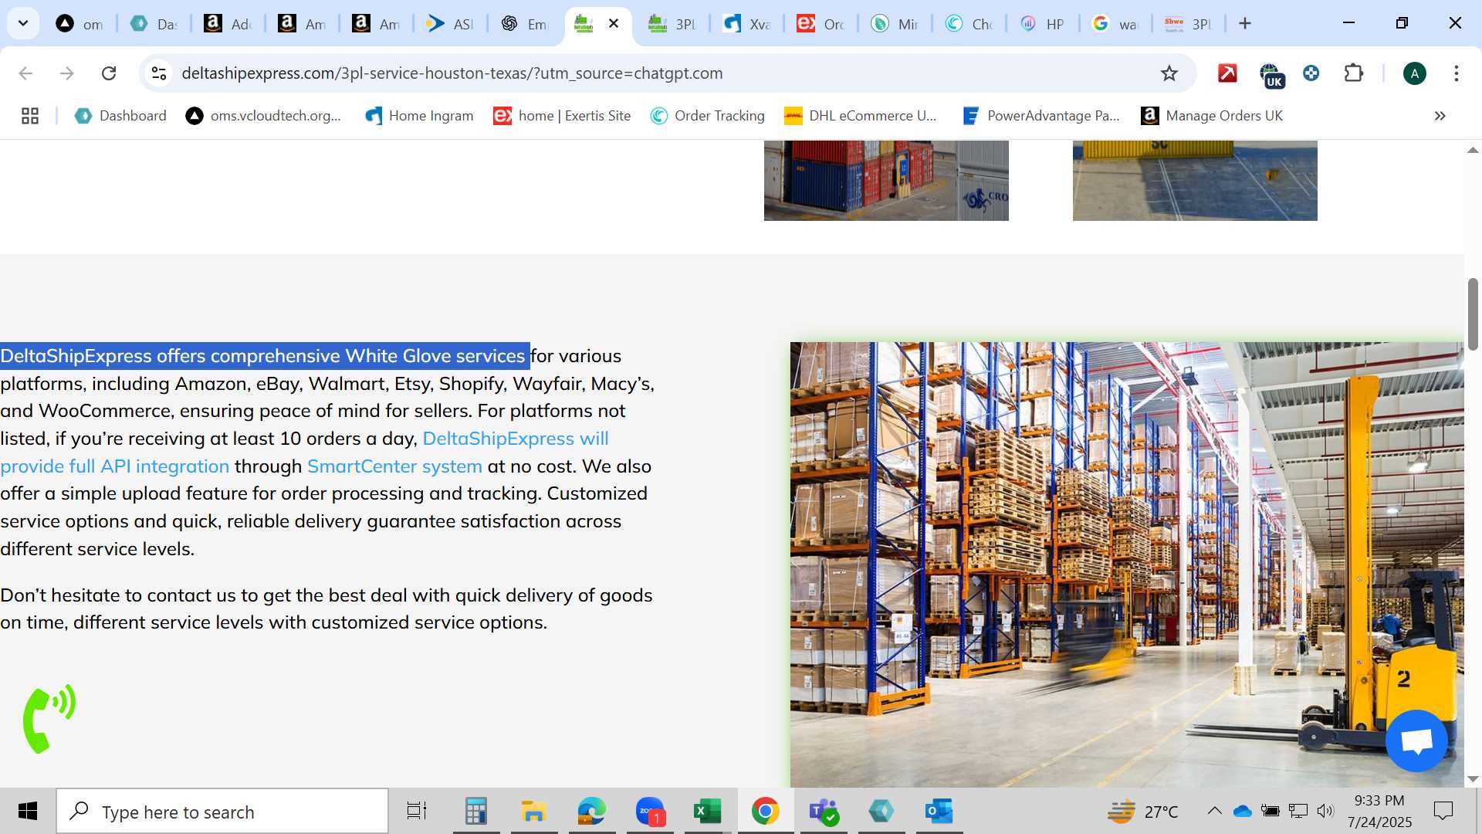Bookmark this page with the star icon
The height and width of the screenshot is (834, 1482).
click(x=1169, y=73)
